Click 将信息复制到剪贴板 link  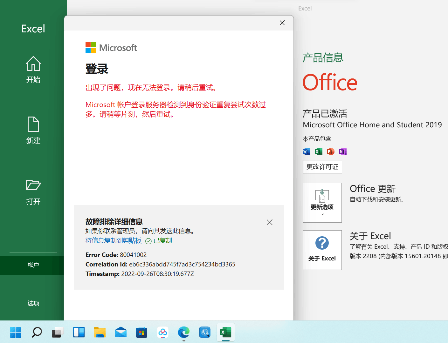point(114,241)
